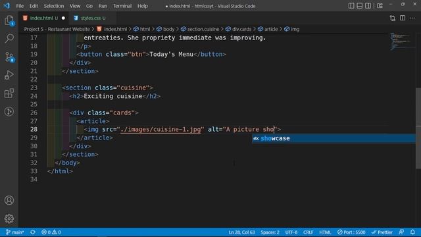The height and width of the screenshot is (237, 421).
Task: Click div.cards breadcrumb
Action: [x=241, y=29]
